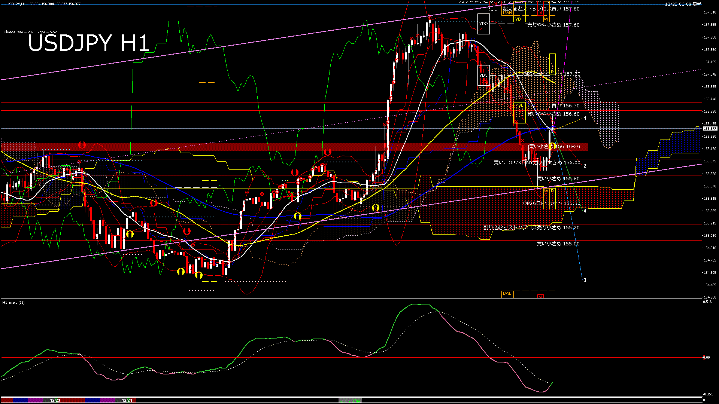
Task: Select the yellow YDH label box
Action: click(519, 19)
